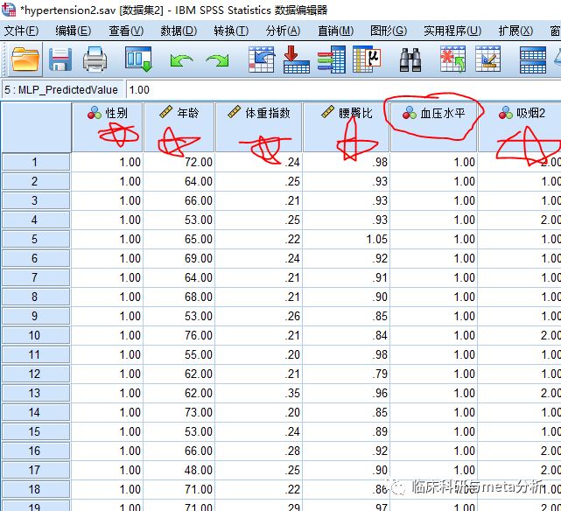The height and width of the screenshot is (511, 561).
Task: Open the 分析(A) menu
Action: click(x=283, y=31)
